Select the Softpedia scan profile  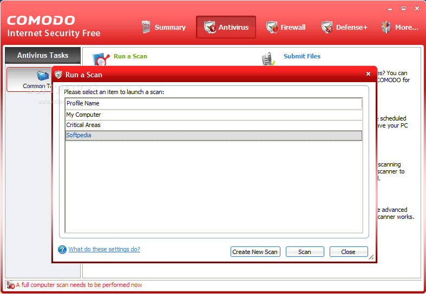tap(214, 135)
